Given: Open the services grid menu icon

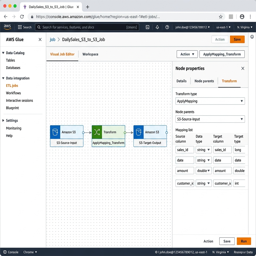Looking at the screenshot, I should point(20,27).
